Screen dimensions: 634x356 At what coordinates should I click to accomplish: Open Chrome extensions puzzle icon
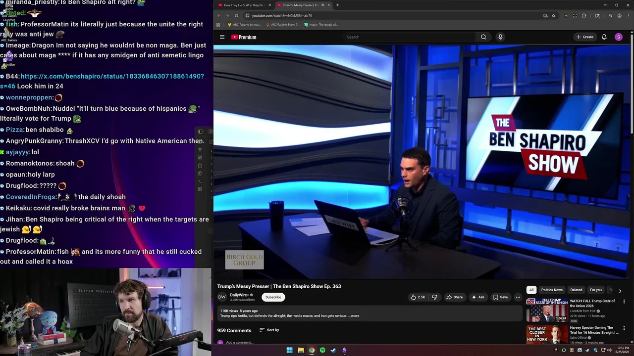click(584, 15)
